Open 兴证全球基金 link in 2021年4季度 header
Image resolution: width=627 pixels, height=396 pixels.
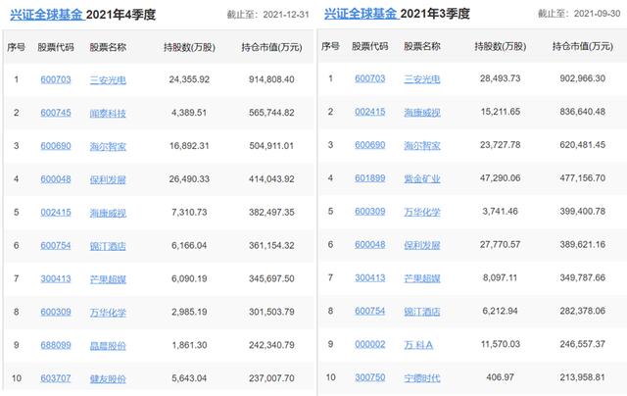tap(46, 15)
